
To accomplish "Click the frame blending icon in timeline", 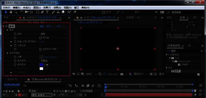I will tap(88, 86).
